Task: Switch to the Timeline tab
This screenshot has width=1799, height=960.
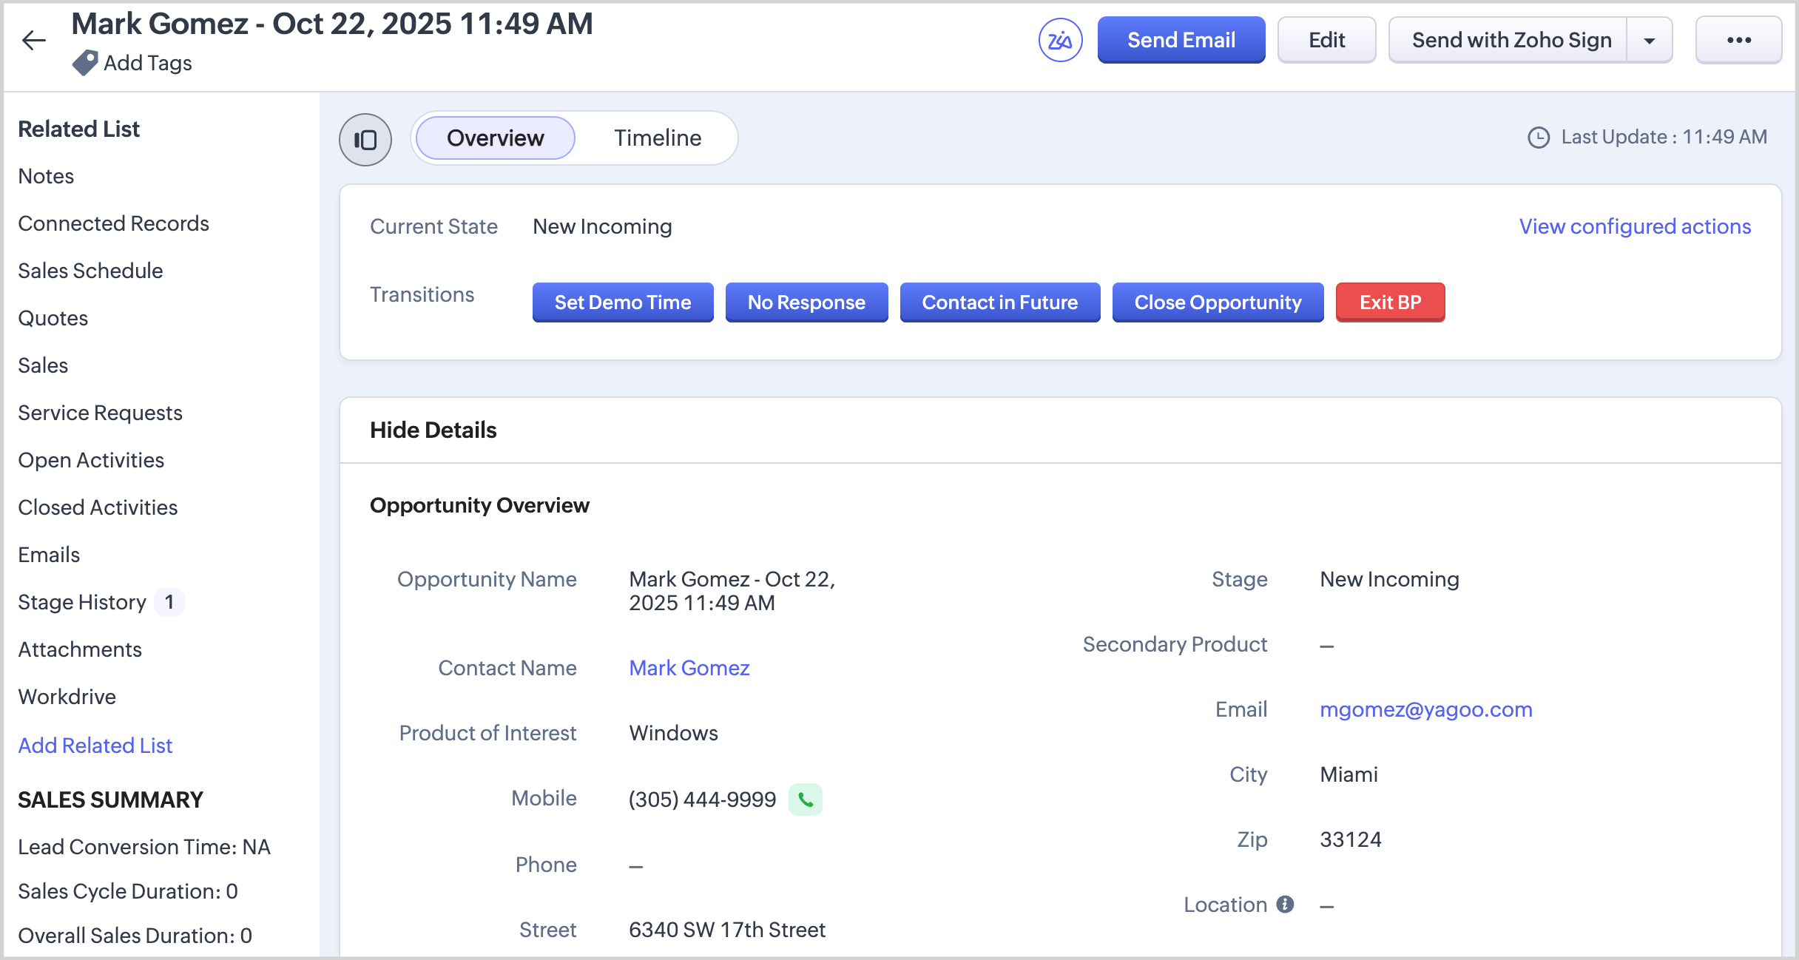Action: pyautogui.click(x=657, y=138)
